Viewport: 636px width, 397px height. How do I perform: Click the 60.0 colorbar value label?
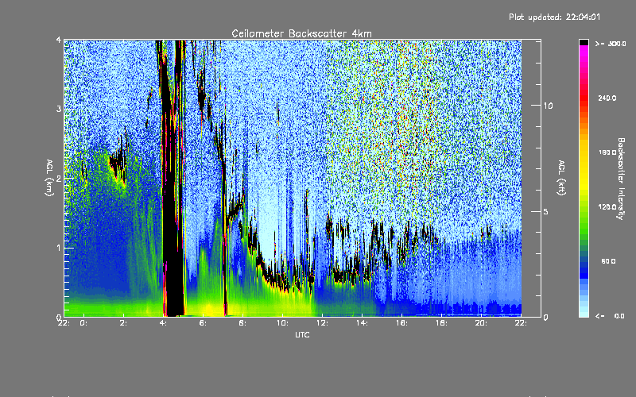pyautogui.click(x=608, y=261)
